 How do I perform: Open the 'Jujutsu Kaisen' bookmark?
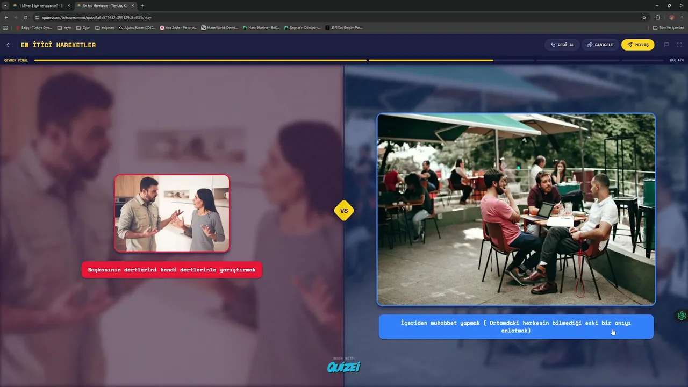tap(137, 27)
